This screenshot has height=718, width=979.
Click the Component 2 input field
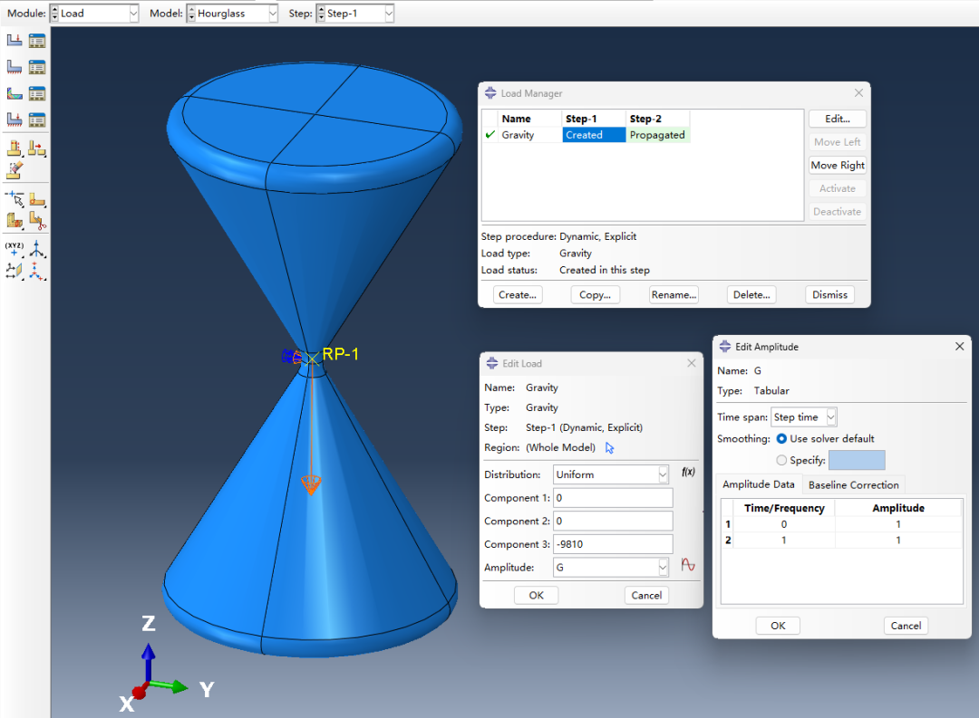click(613, 521)
